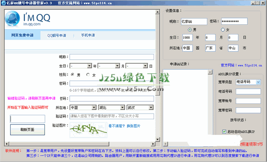Expand the 宽带类型 dropdown showing 电话号码
Screen dimensions: 267x162
click(x=258, y=82)
